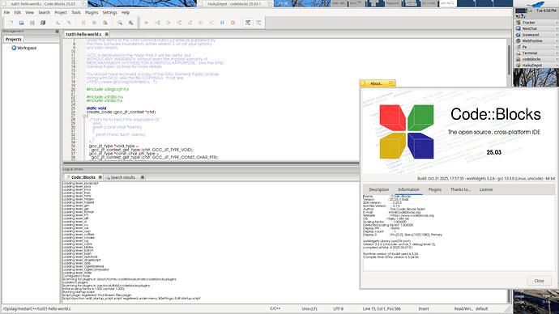Close the Search results log tab
Screen dimensions: 559x314
tap(143, 177)
